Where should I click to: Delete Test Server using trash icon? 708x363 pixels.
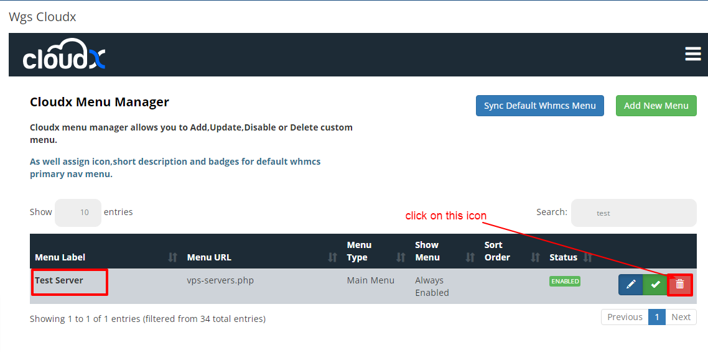click(679, 284)
